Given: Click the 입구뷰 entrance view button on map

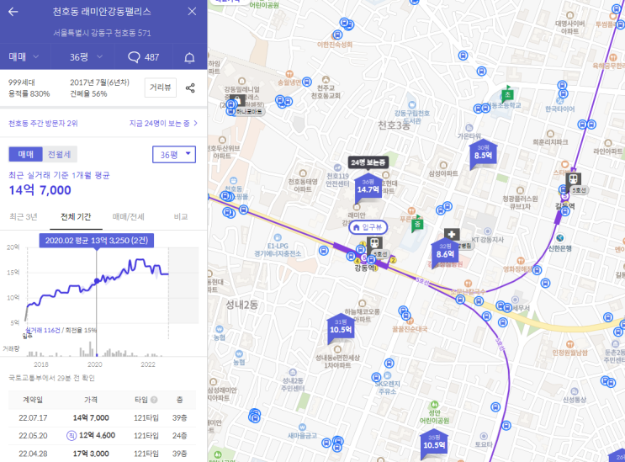Looking at the screenshot, I should pyautogui.click(x=368, y=227).
